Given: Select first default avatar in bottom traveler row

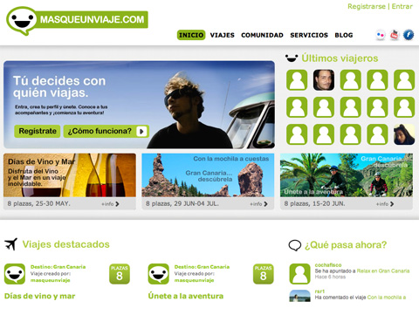Looking at the screenshot, I should click(297, 134).
